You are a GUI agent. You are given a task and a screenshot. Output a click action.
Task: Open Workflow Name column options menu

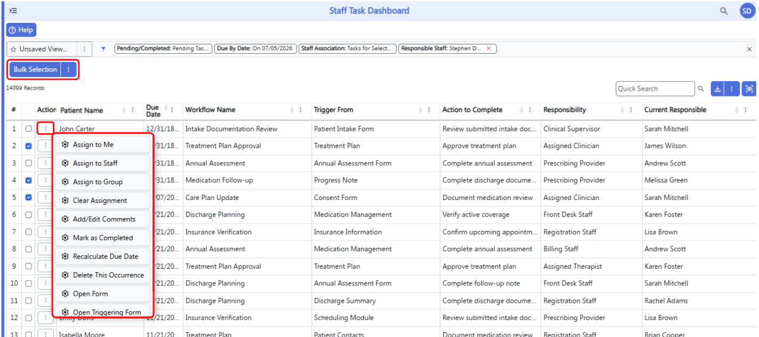[300, 110]
